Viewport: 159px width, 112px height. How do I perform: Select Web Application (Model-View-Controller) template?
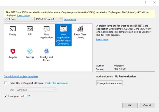[x=63, y=35]
